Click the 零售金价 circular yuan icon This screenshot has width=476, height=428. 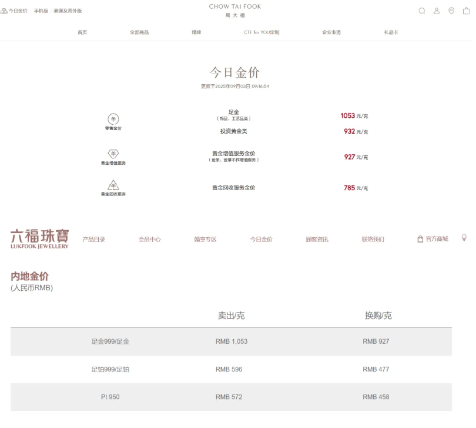[x=113, y=119]
